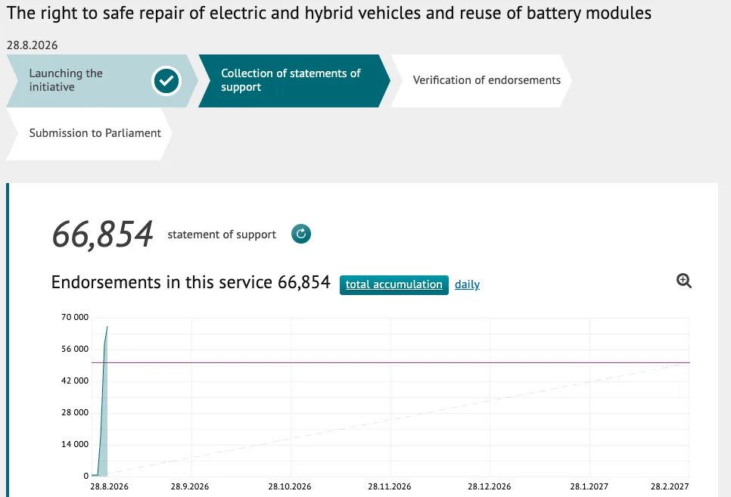Open the Launching the initiative step
Viewport: 731px width, 497px height.
tap(101, 81)
